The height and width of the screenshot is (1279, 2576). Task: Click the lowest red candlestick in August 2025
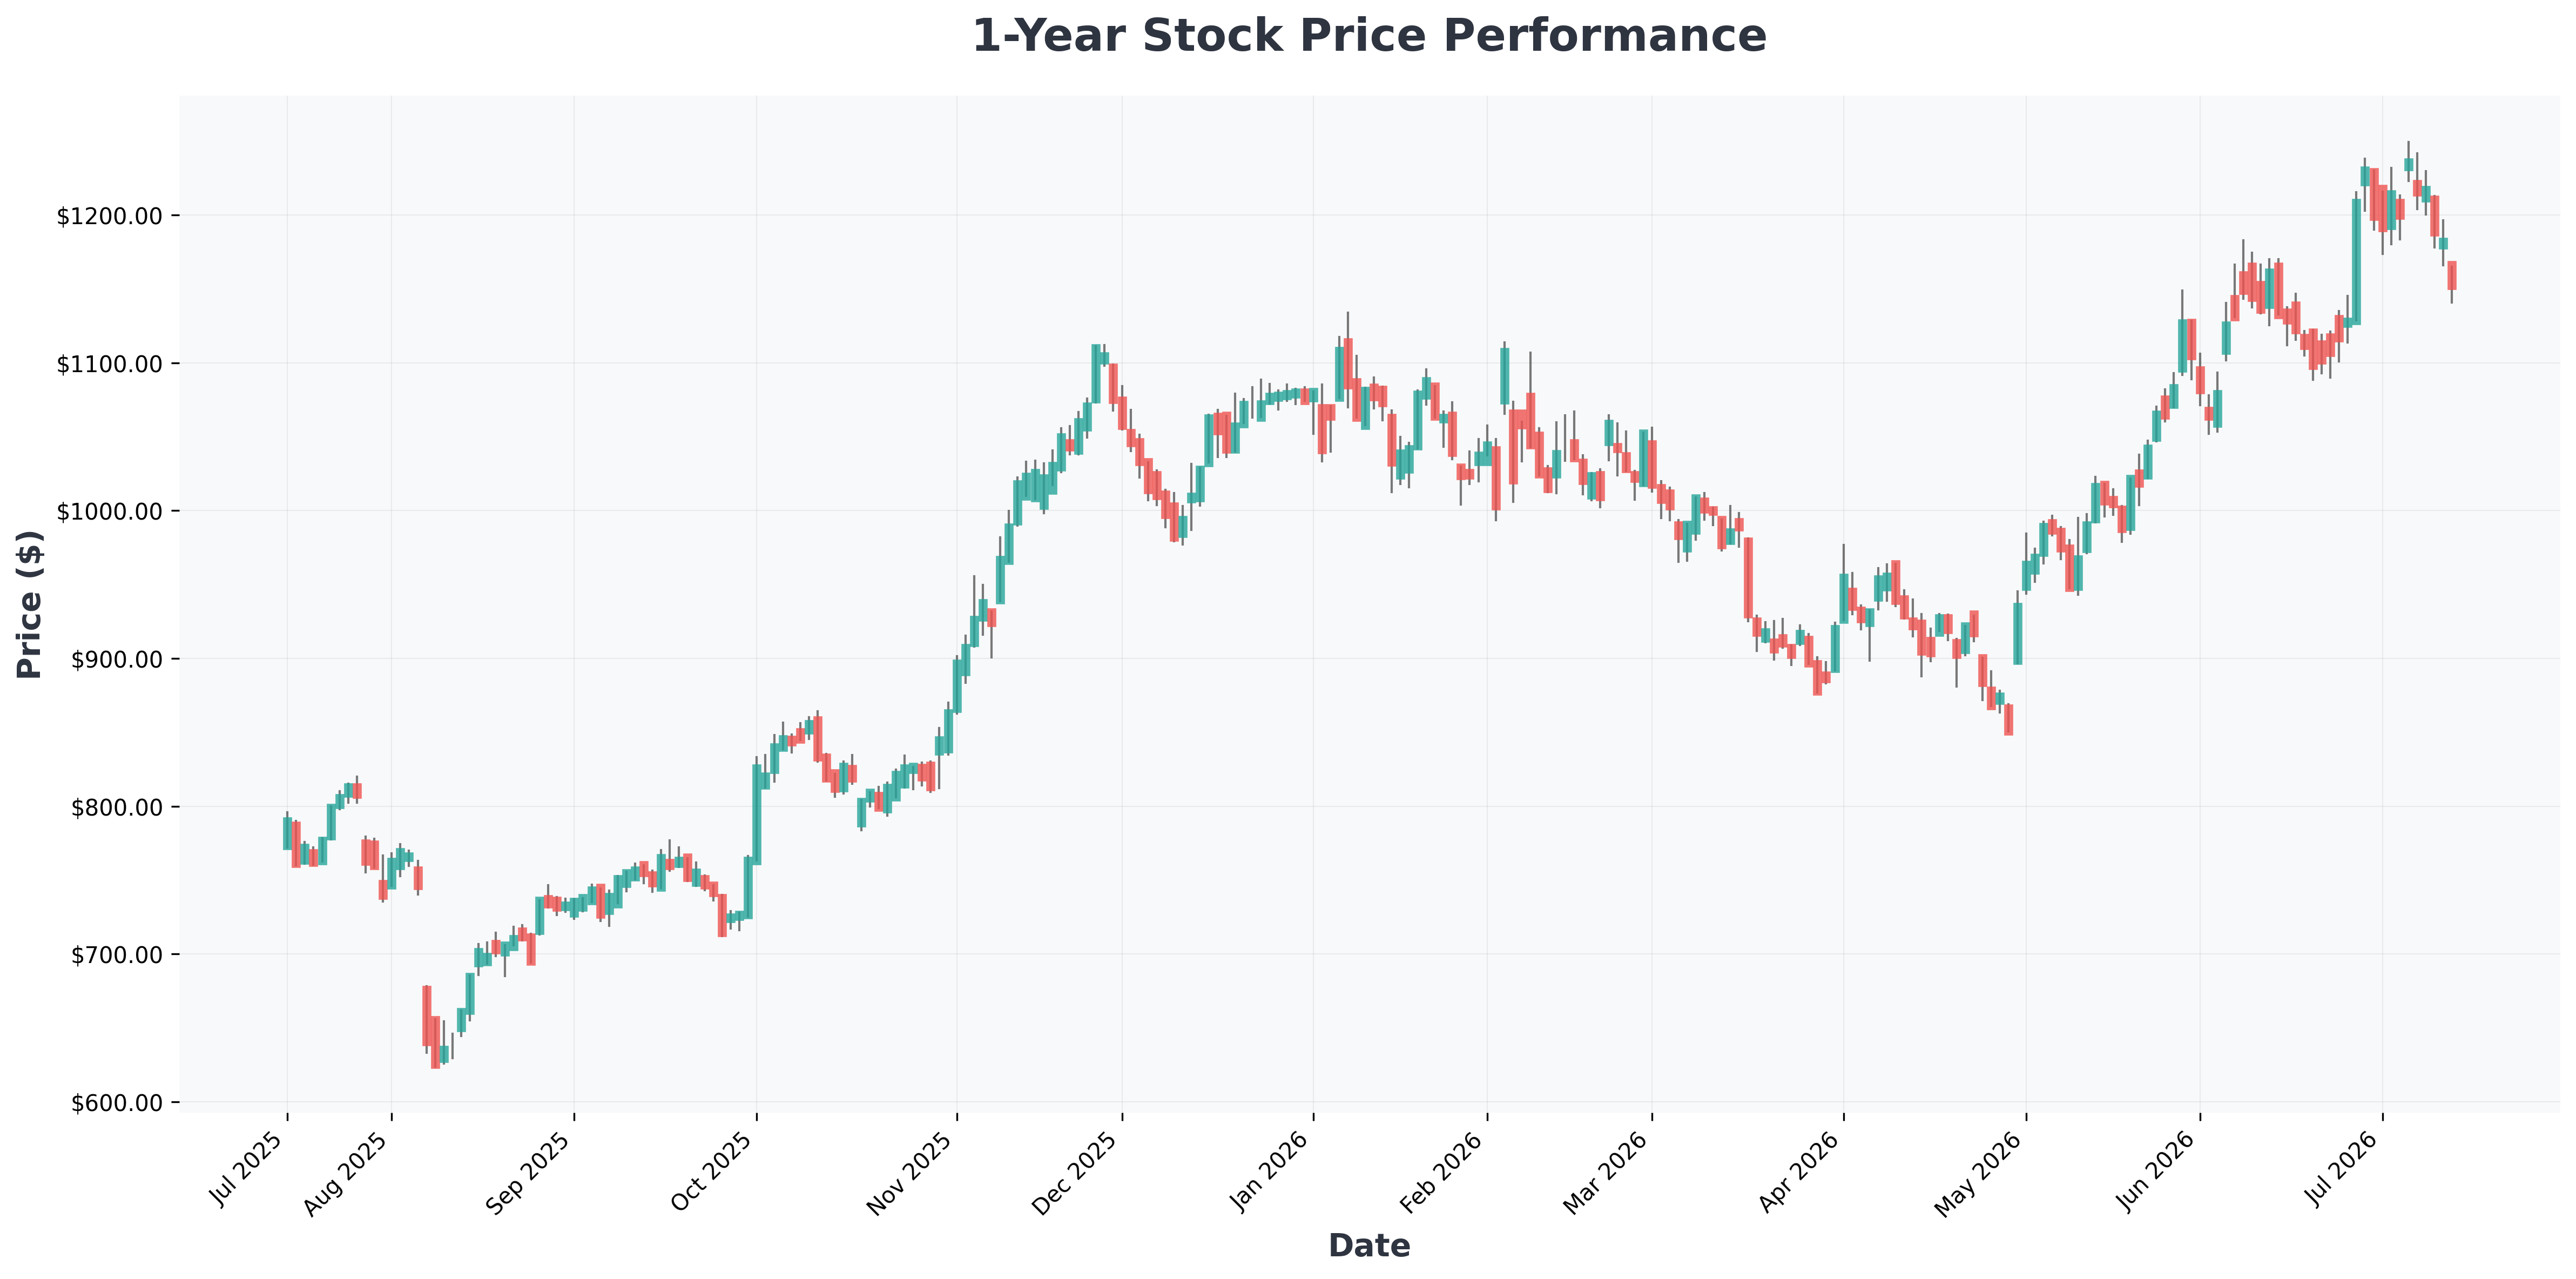click(435, 1042)
